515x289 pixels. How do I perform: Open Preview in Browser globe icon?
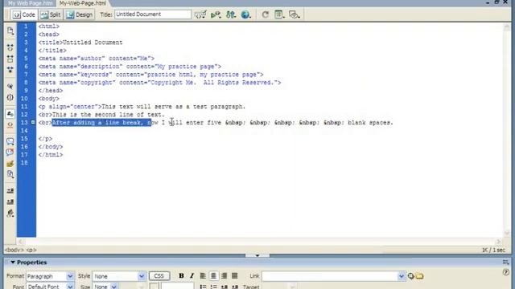coord(245,14)
